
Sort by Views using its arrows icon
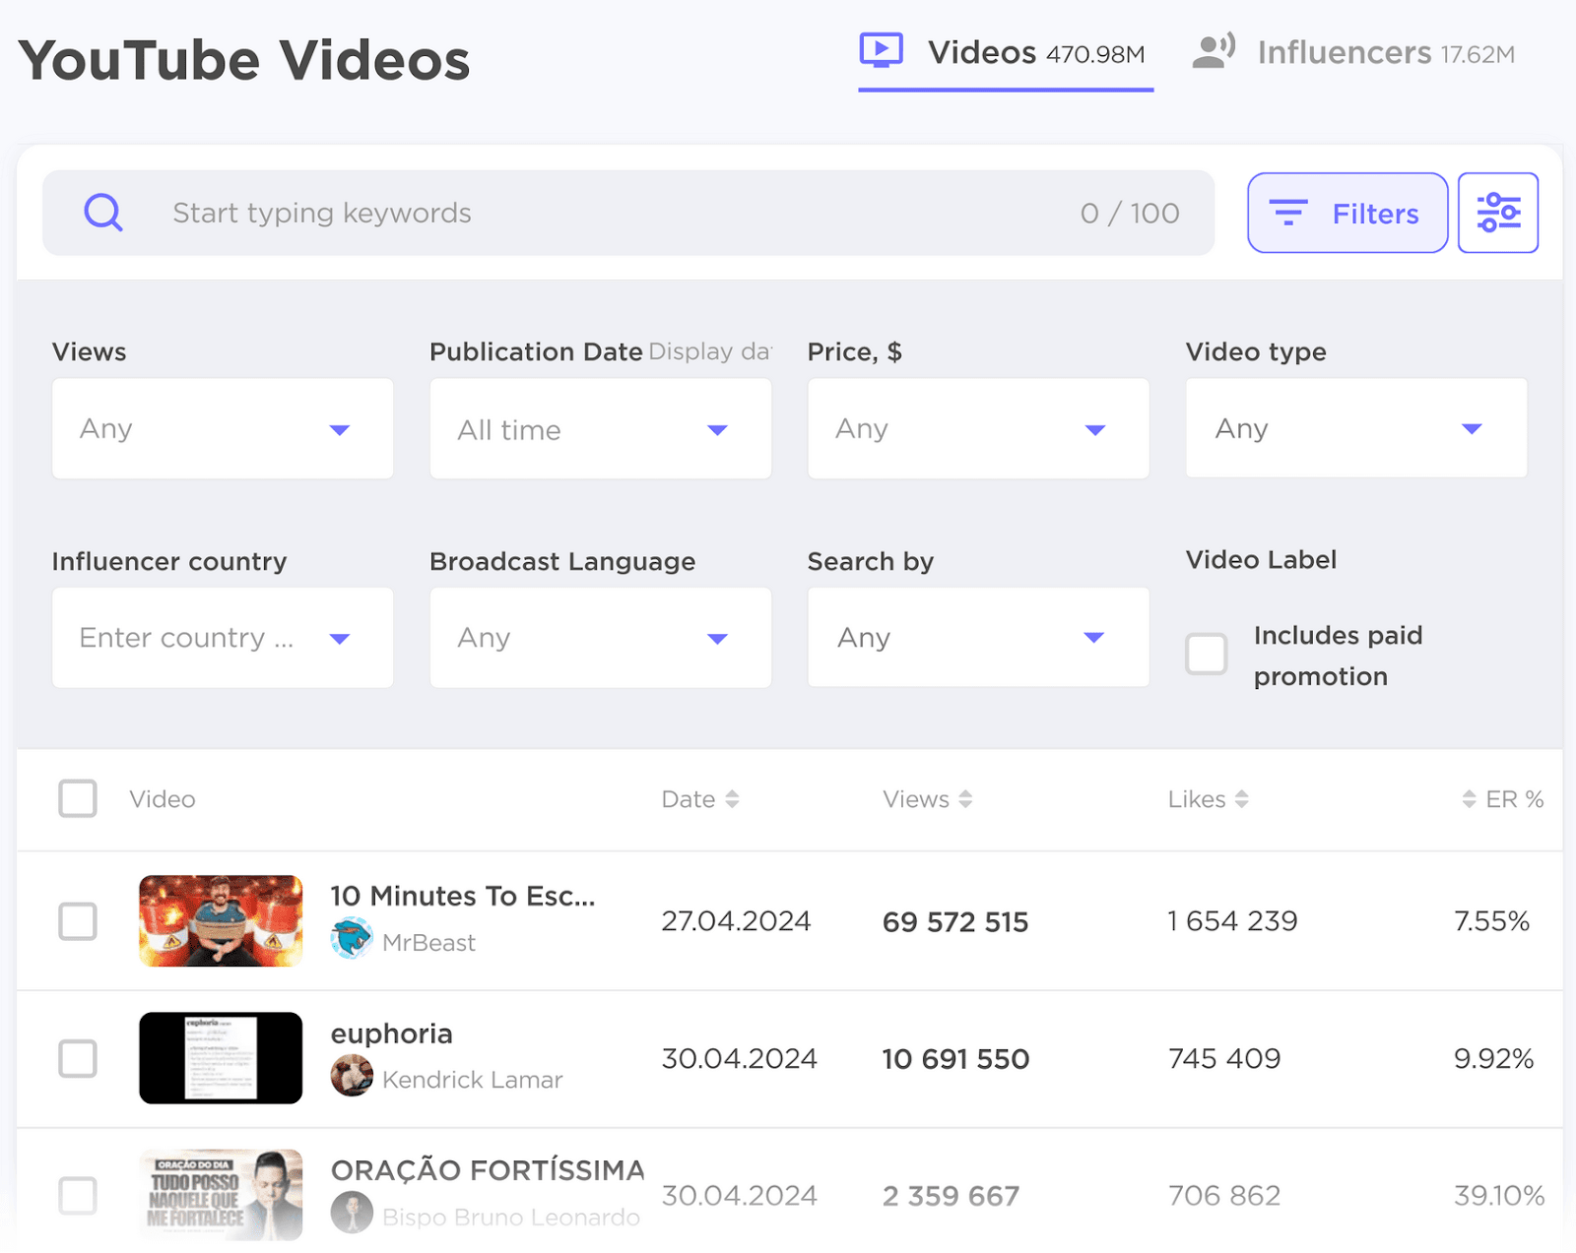(x=966, y=799)
